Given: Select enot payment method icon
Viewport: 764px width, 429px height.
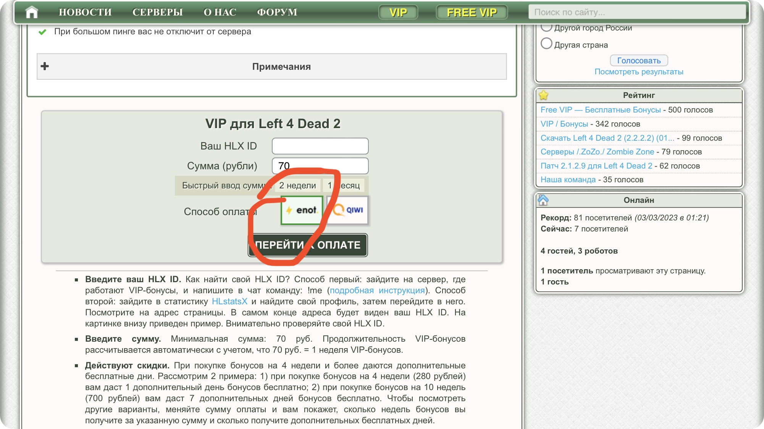Looking at the screenshot, I should 302,210.
